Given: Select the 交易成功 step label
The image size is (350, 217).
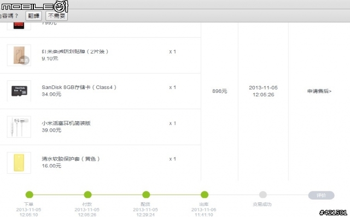Looking at the screenshot, I should [262, 204].
